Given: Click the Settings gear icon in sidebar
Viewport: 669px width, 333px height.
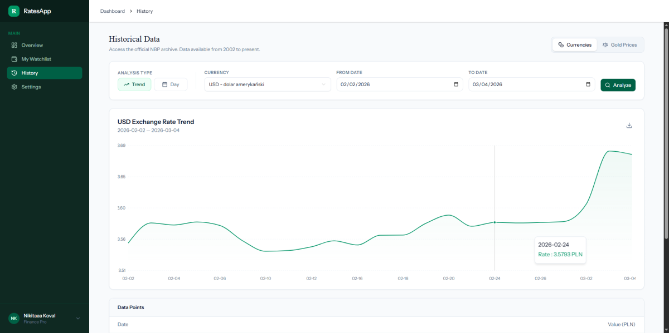Looking at the screenshot, I should click(14, 87).
